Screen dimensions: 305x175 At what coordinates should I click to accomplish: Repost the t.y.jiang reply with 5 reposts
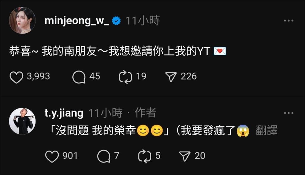(x=144, y=156)
